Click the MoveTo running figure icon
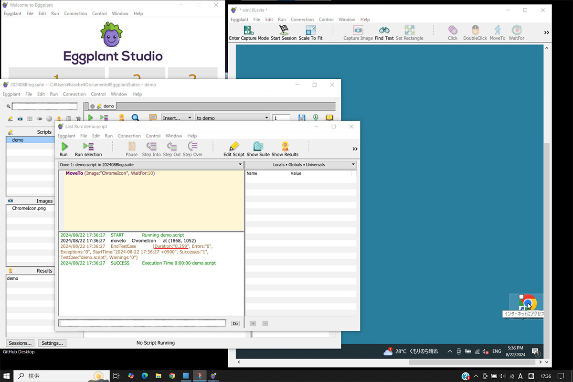The height and width of the screenshot is (382, 573). tap(498, 30)
